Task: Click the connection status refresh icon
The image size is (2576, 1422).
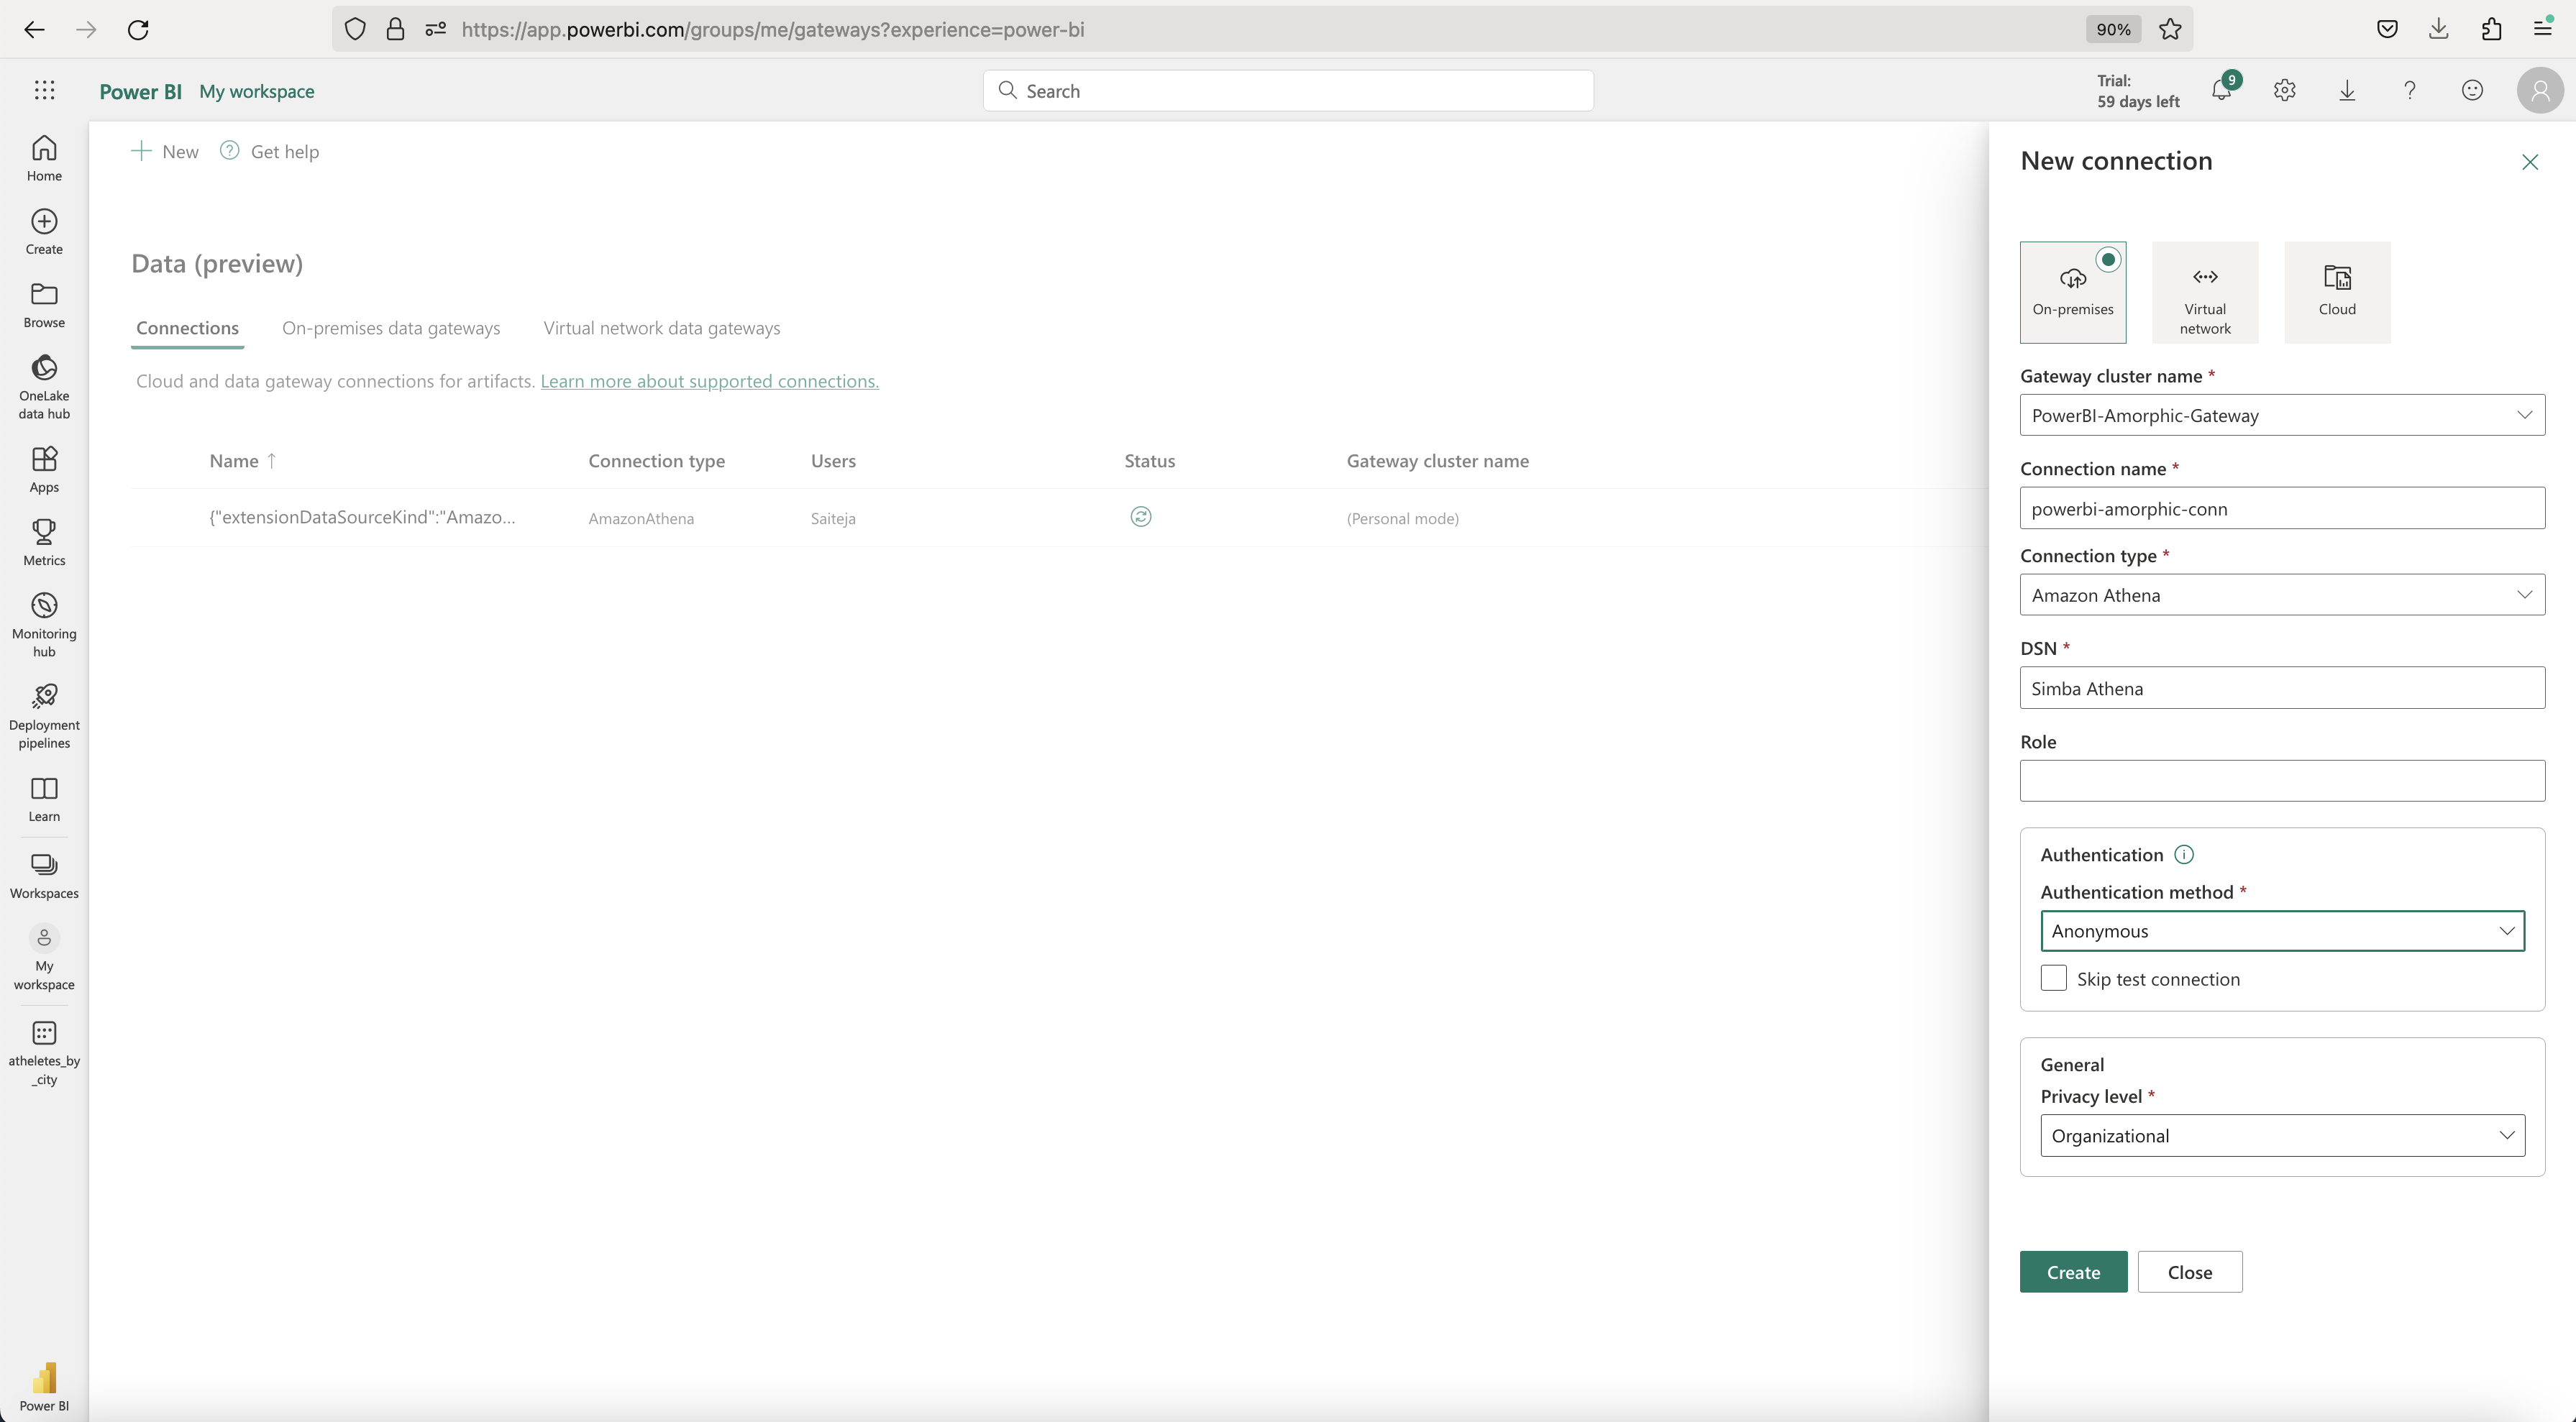Action: 1141,517
